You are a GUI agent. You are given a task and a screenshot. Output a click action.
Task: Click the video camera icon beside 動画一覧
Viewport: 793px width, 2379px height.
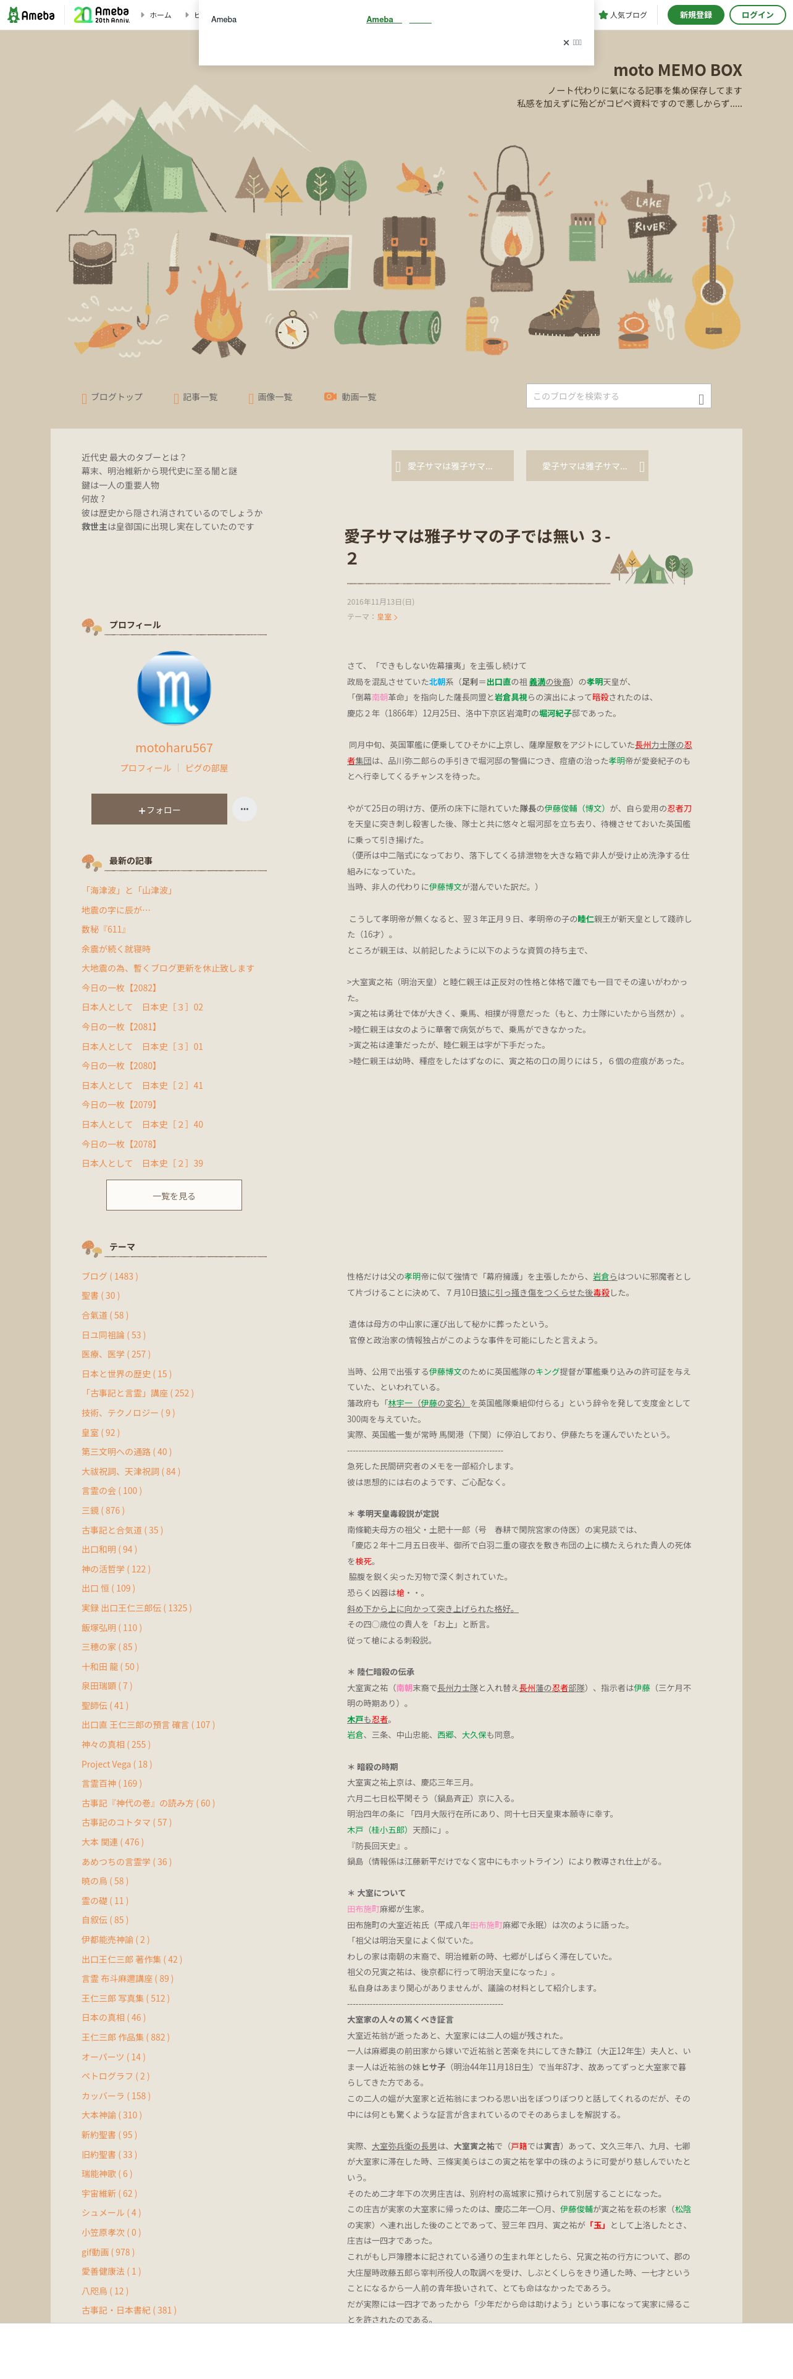(x=330, y=397)
